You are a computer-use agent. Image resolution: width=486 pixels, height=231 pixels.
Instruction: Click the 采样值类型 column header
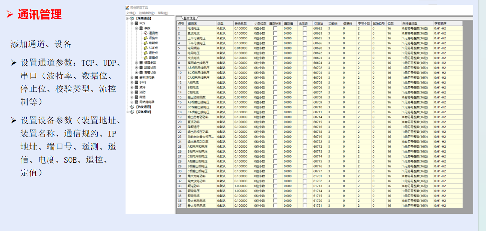pyautogui.click(x=417, y=23)
